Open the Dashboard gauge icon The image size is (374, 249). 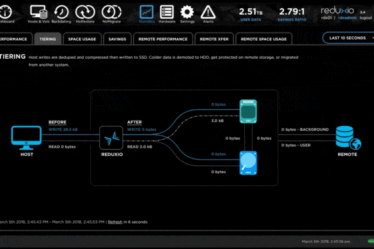point(5,12)
